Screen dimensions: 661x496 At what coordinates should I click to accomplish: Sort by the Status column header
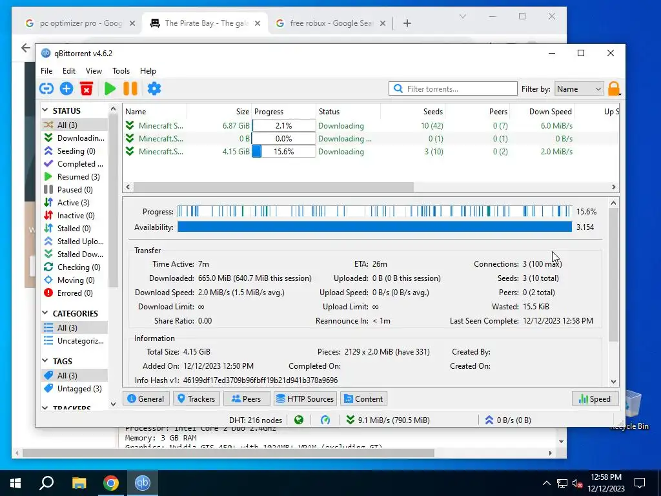point(348,111)
